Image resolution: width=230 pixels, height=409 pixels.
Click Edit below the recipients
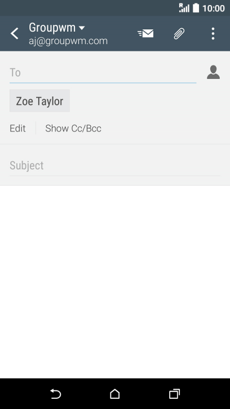tap(17, 128)
